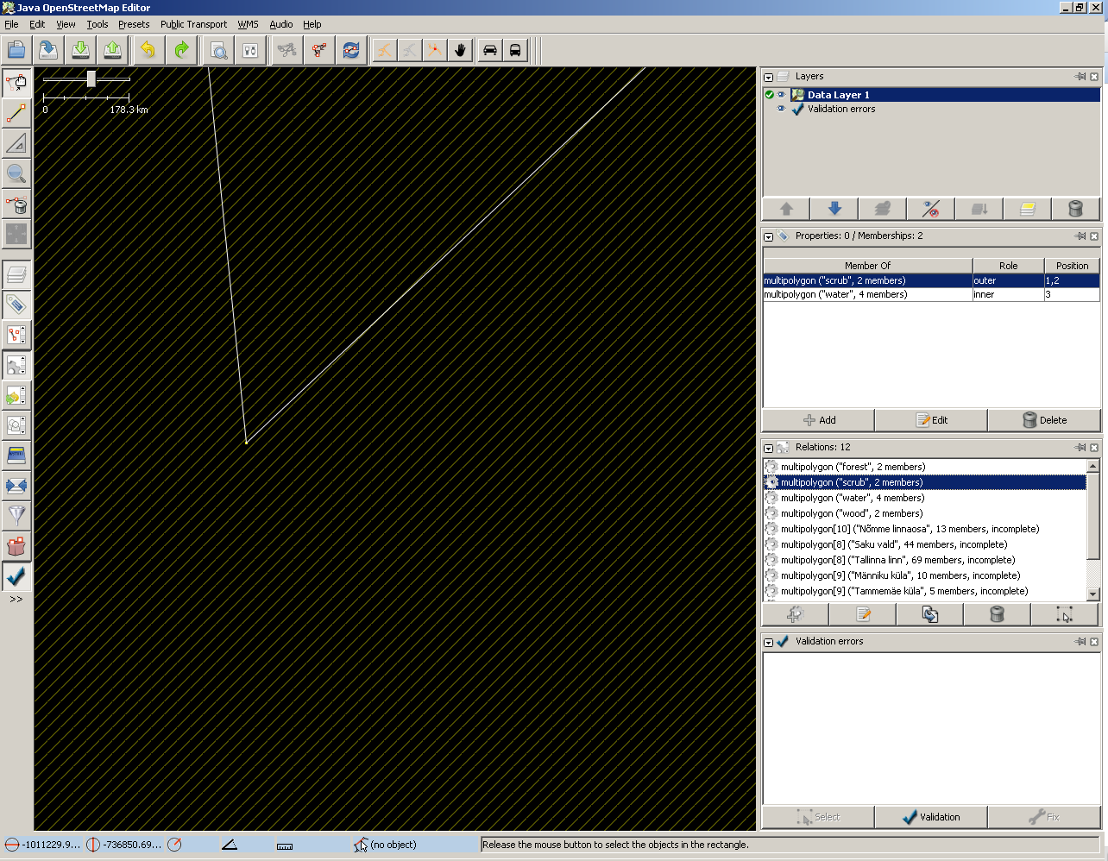This screenshot has height=861, width=1108.
Task: Collapse the Layers panel
Action: [768, 77]
